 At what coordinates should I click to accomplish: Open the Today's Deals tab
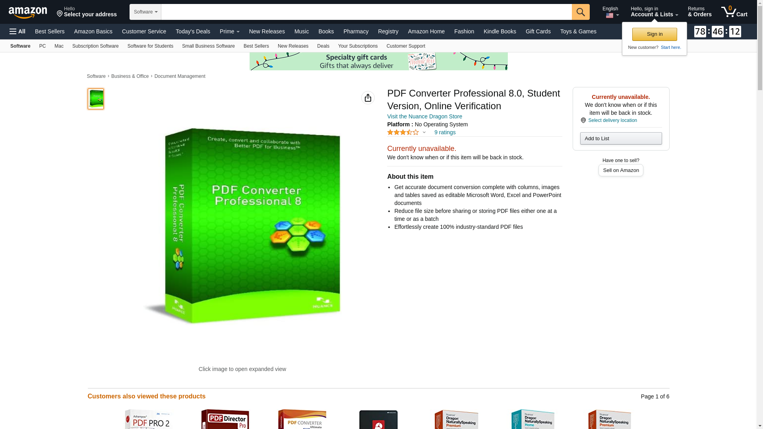coord(193,31)
